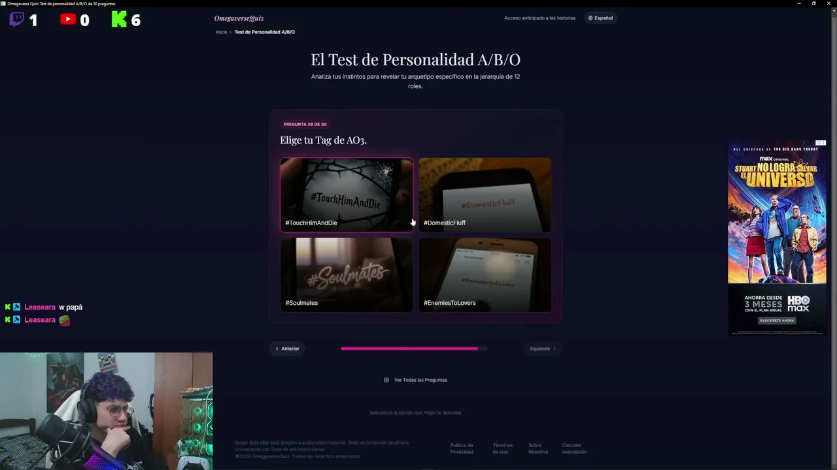Click the green Kick logo in the overlay

click(119, 20)
